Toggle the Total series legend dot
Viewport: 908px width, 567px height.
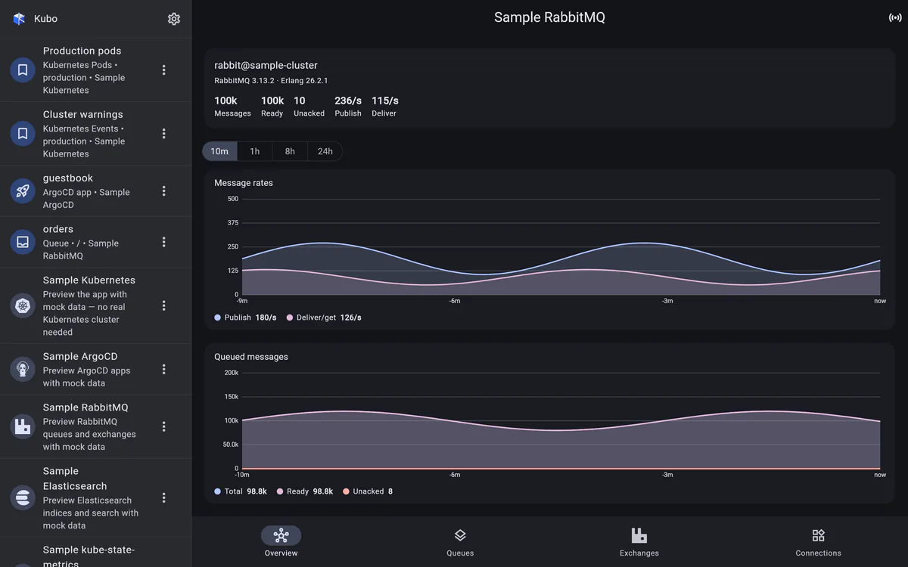pos(218,491)
